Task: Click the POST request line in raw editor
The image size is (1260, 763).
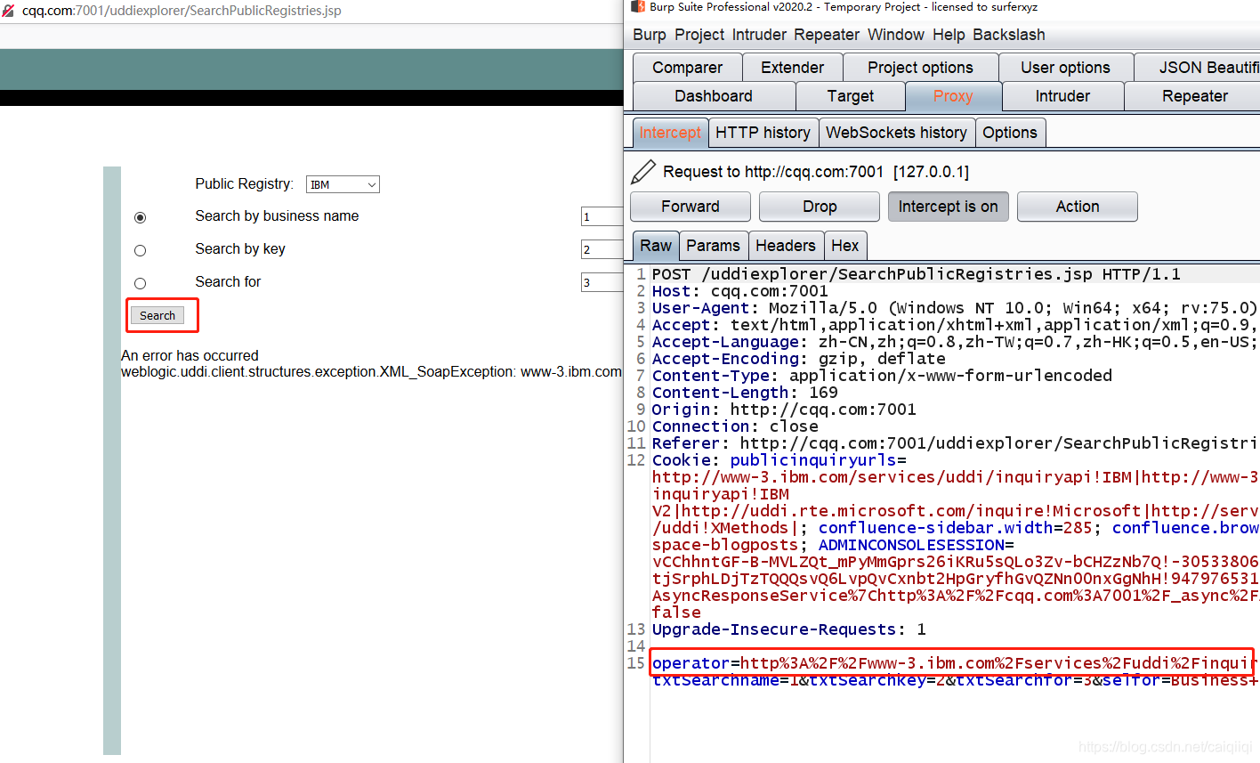Action: (916, 274)
